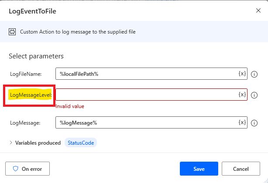Open the On error settings

pyautogui.click(x=27, y=169)
